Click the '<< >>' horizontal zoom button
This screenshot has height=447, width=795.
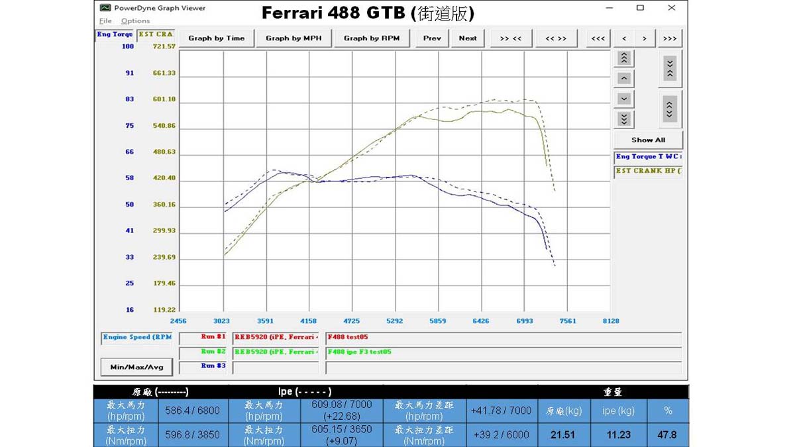556,38
